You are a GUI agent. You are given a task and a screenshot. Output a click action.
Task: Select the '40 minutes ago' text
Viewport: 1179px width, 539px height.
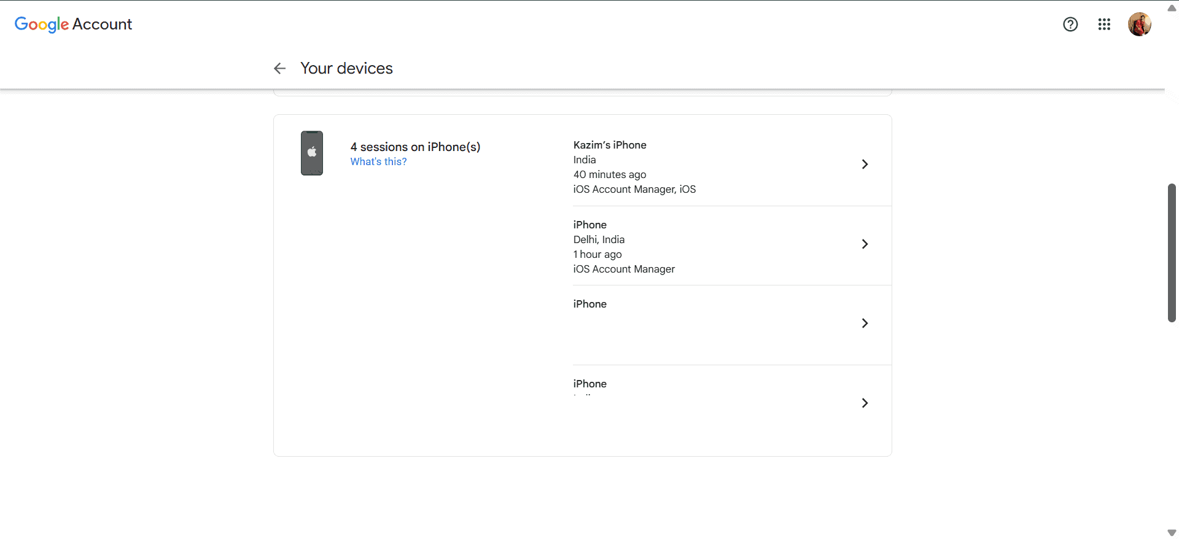pyautogui.click(x=610, y=174)
